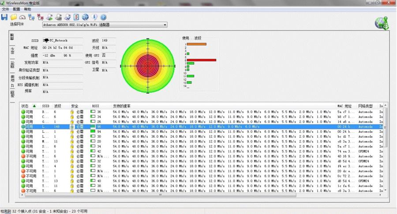This screenshot has height=214, width=397.
Task: Select the highlighted row with channel 149
Action: pyautogui.click(x=202, y=127)
